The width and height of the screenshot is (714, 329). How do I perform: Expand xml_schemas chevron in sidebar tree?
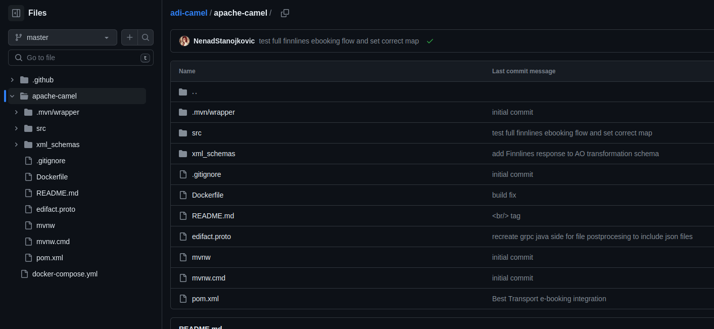(x=16, y=145)
